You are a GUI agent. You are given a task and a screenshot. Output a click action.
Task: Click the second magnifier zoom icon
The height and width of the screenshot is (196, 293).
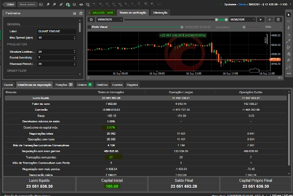click(54, 4)
